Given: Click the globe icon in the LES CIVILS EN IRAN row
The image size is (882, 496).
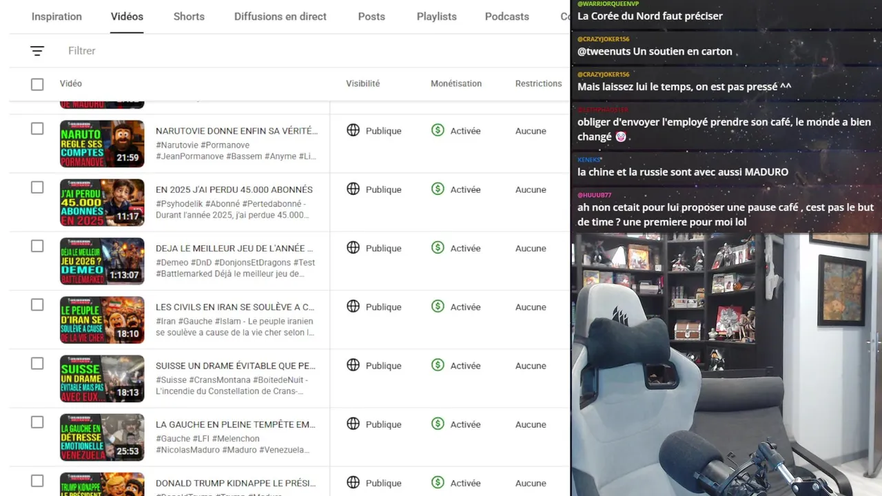Looking at the screenshot, I should [353, 306].
